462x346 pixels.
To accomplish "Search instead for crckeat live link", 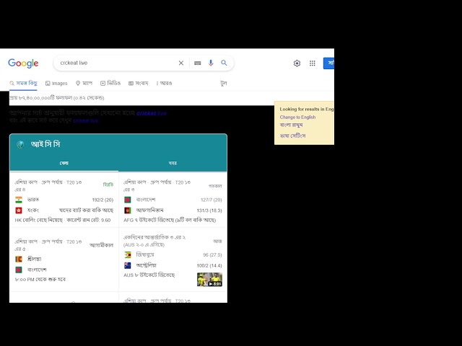I will point(85,120).
